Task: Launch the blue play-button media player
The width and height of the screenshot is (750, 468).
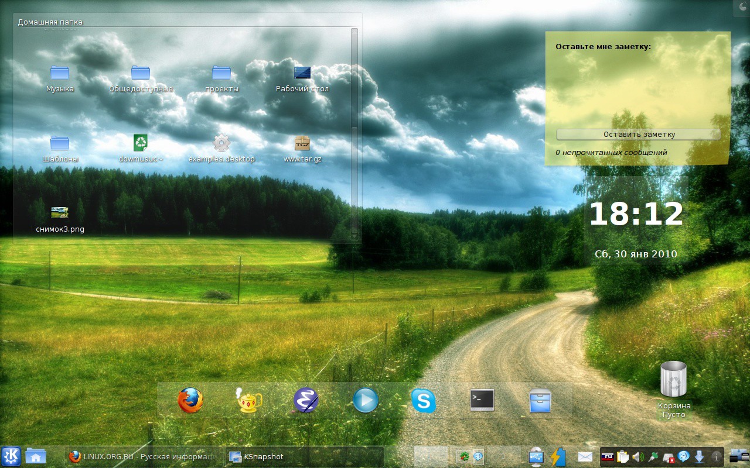Action: pyautogui.click(x=365, y=401)
